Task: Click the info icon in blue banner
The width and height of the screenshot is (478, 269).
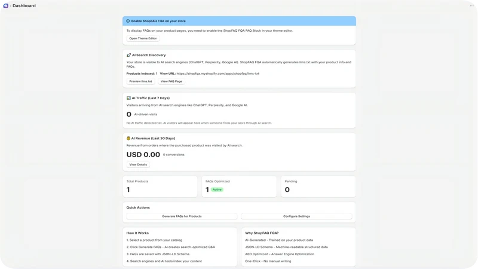Action: click(128, 21)
